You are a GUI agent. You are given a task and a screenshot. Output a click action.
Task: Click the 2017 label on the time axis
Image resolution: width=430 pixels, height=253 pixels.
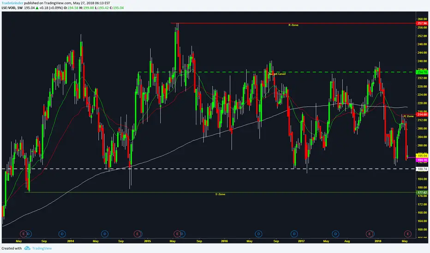click(x=301, y=241)
